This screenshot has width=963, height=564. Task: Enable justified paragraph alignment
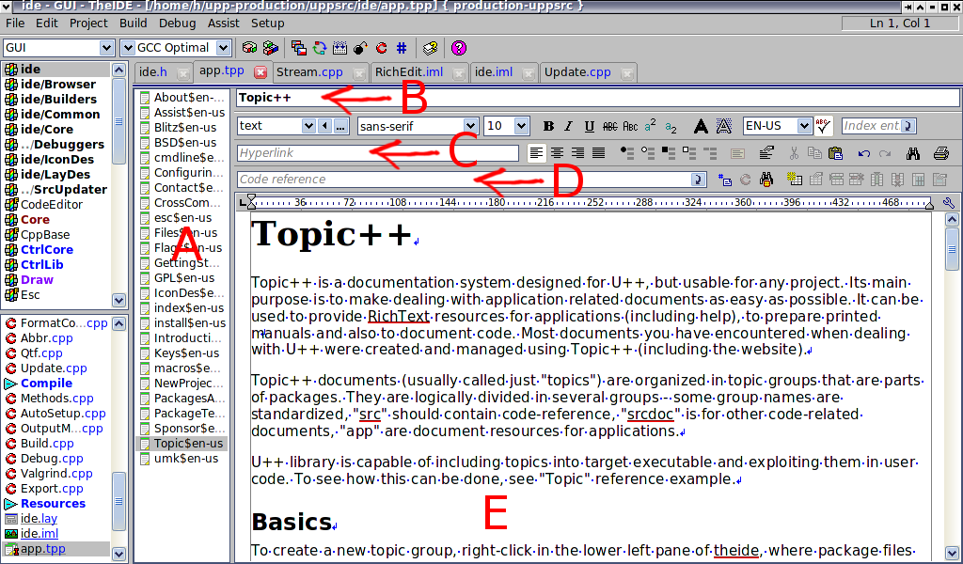(598, 153)
